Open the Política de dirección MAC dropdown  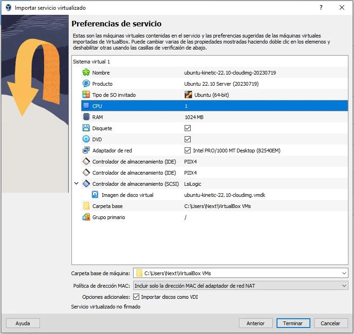click(x=344, y=286)
